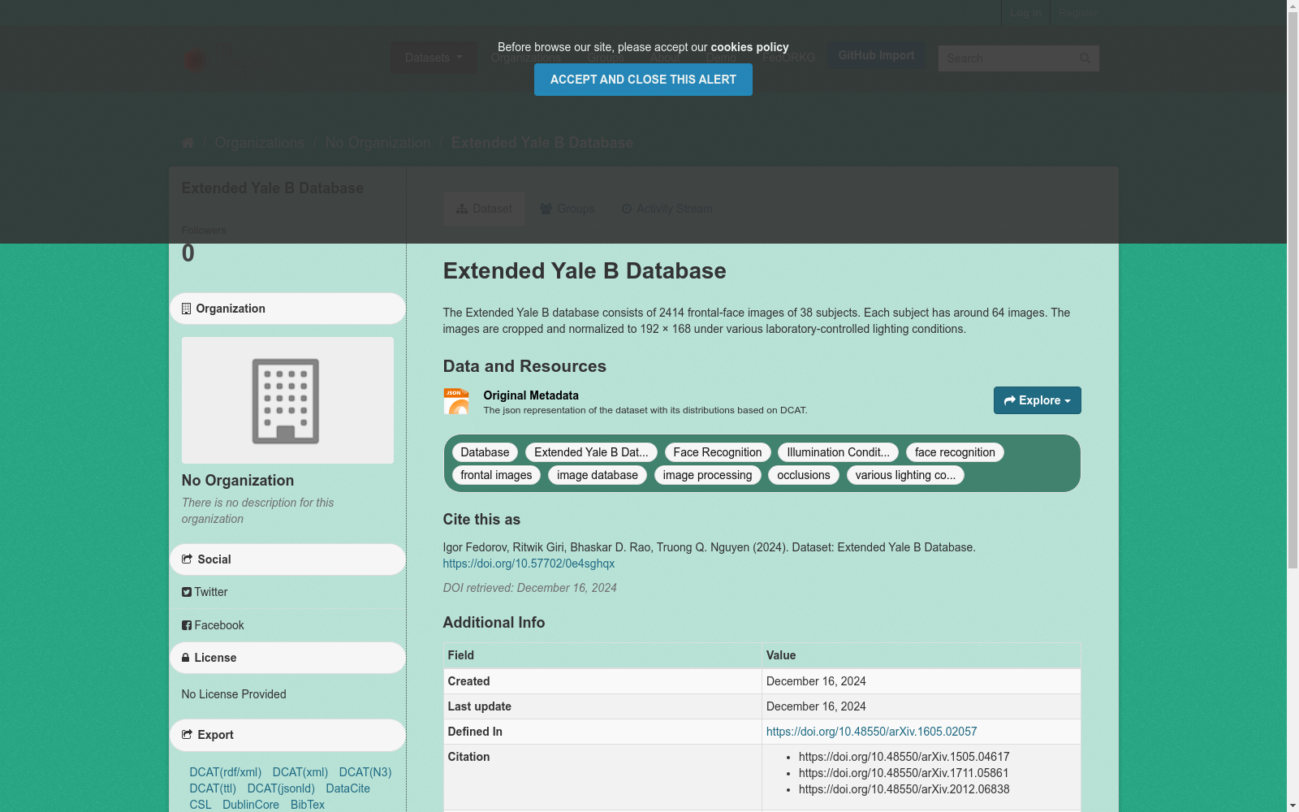Select the image processing tag

707,475
